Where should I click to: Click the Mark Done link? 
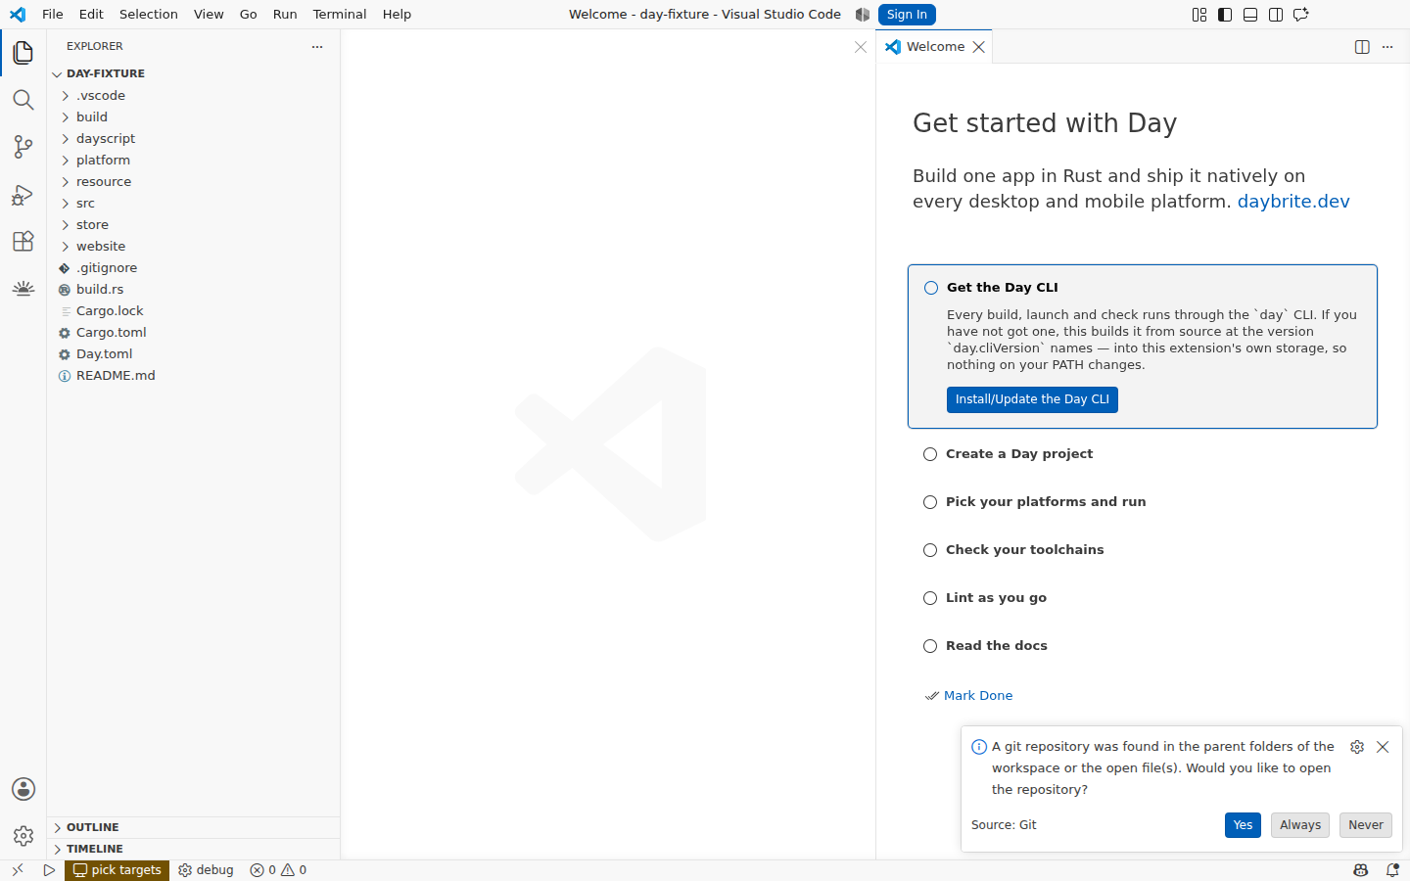coord(978,696)
